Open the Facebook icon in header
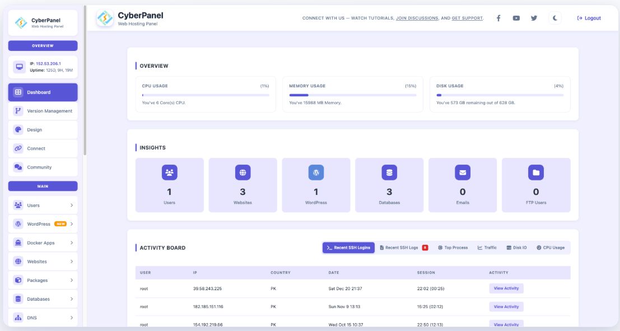The image size is (620, 331). 498,18
